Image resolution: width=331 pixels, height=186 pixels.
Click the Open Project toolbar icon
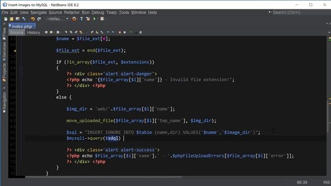tap(18, 19)
